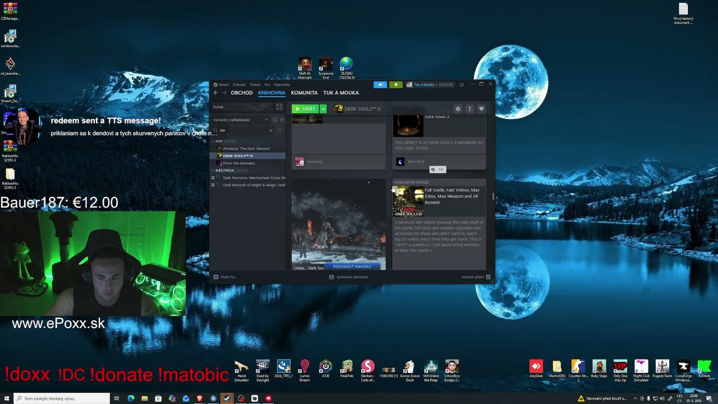Open Goose Goose Duck desktop shortcut
The image size is (718, 404).
[x=409, y=371]
